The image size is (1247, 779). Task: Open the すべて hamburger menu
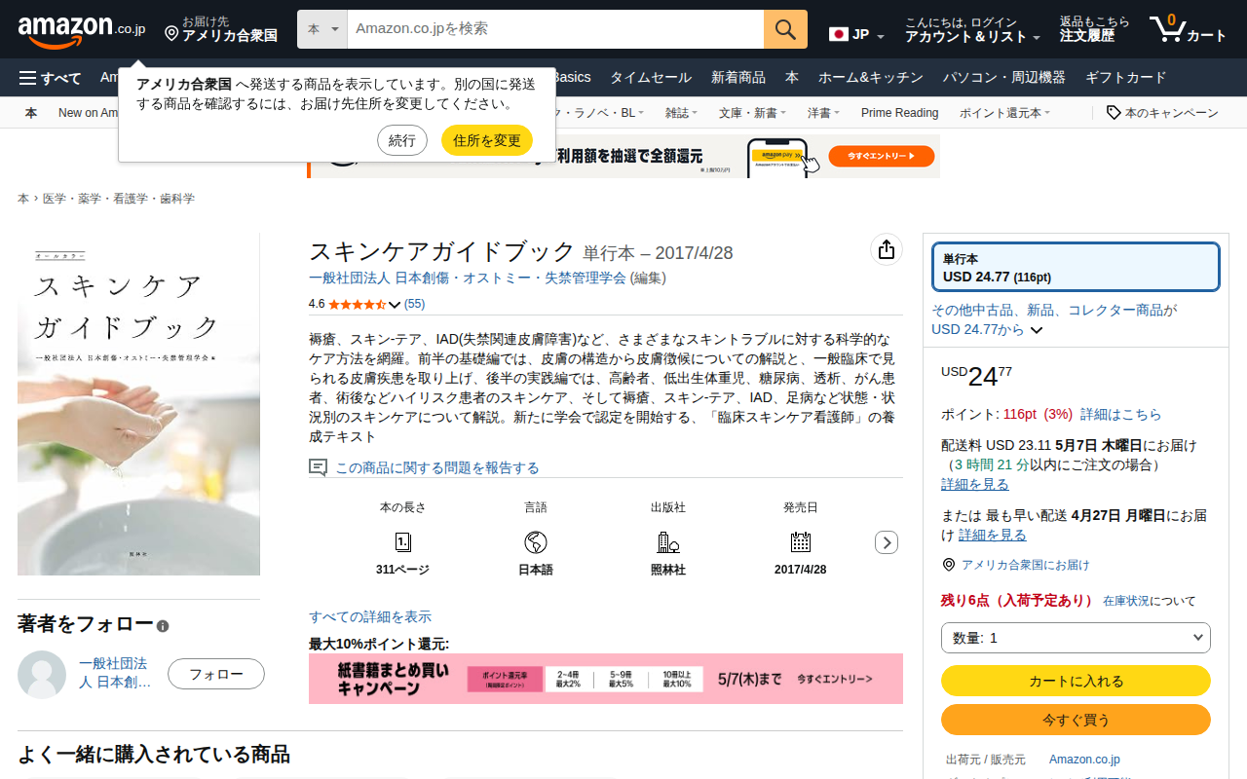51,78
